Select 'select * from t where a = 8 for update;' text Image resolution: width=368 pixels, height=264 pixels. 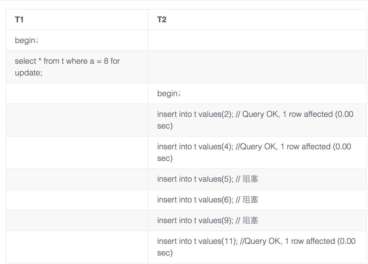point(67,67)
